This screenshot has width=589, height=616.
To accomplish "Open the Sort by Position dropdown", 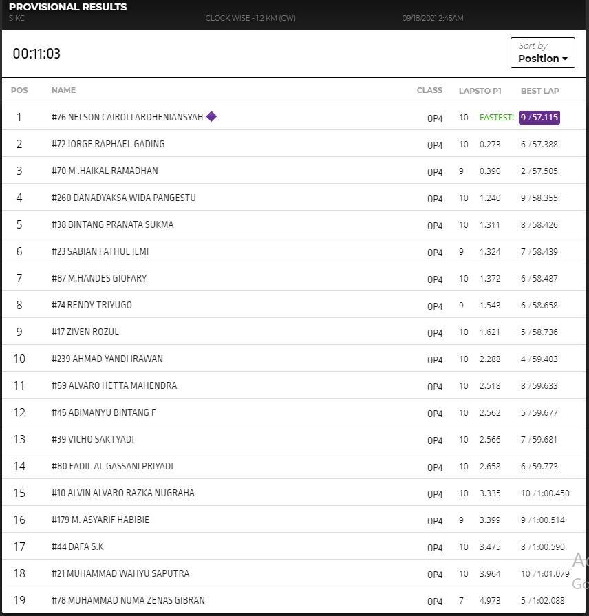I will [x=542, y=53].
